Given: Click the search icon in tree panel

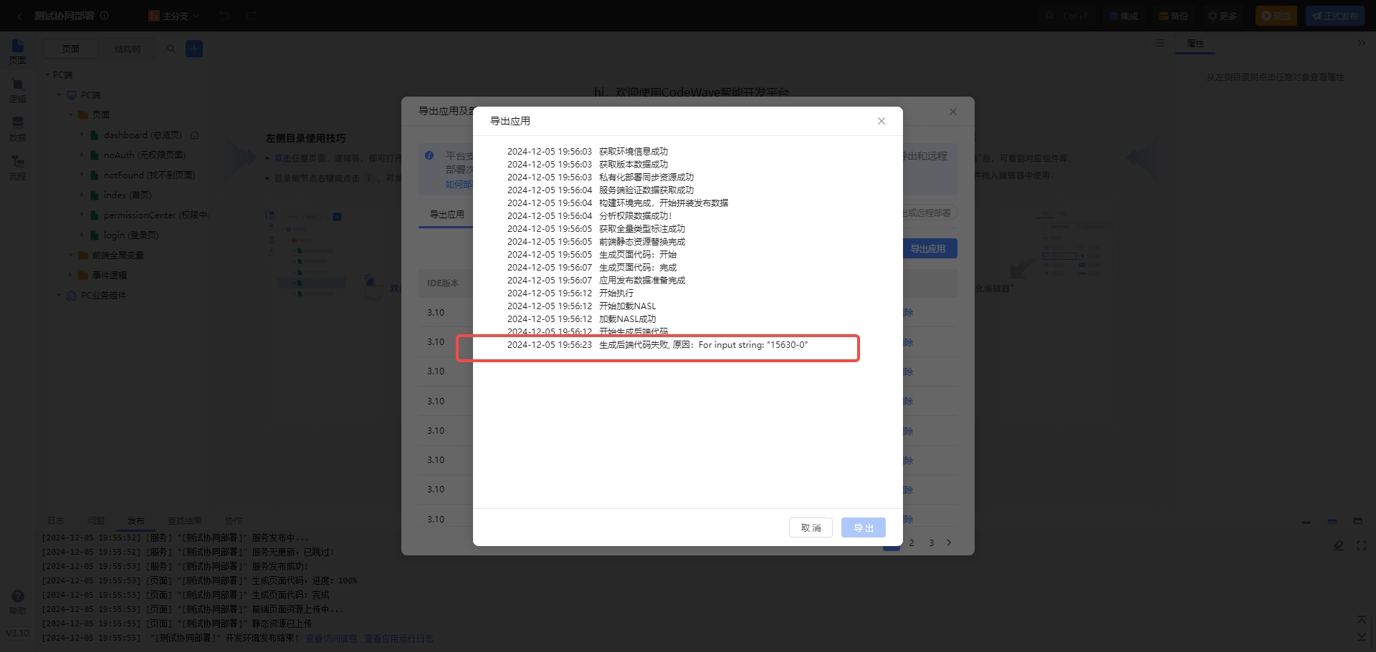Looking at the screenshot, I should [x=171, y=49].
